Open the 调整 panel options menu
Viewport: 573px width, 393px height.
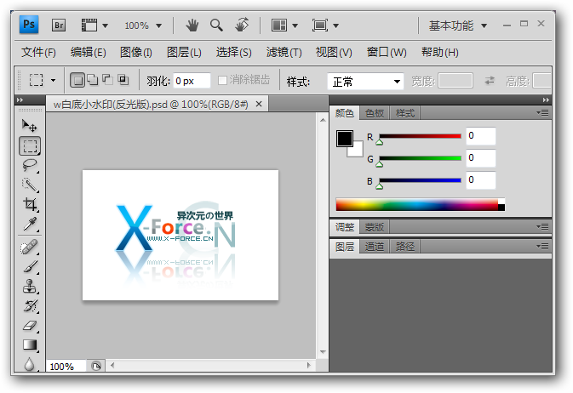[542, 227]
